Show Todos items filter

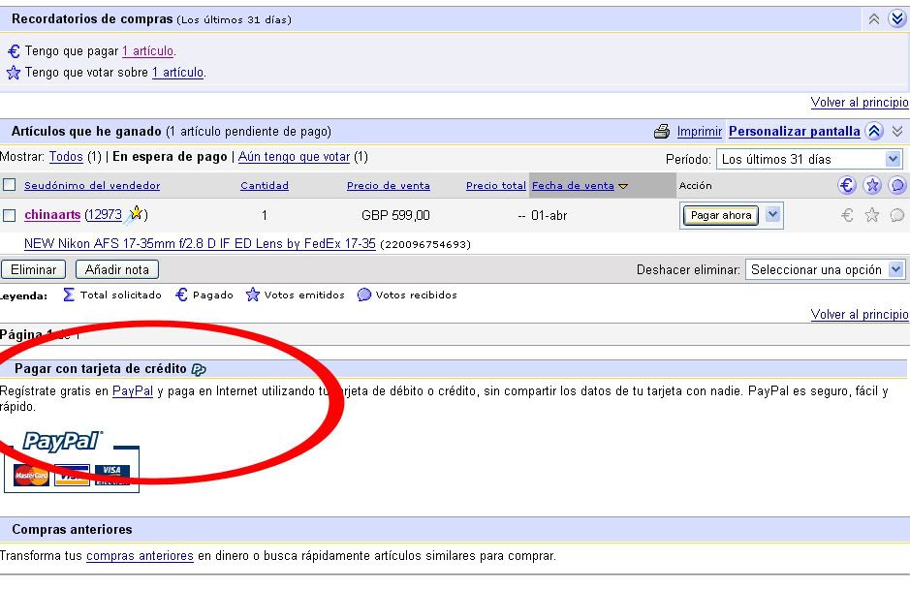click(x=66, y=157)
